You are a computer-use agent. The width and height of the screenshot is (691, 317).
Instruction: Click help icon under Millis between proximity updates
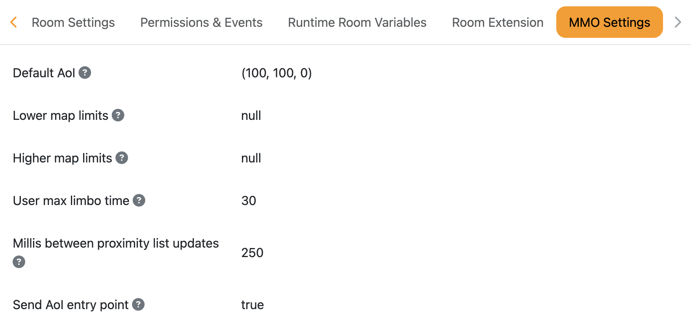19,262
